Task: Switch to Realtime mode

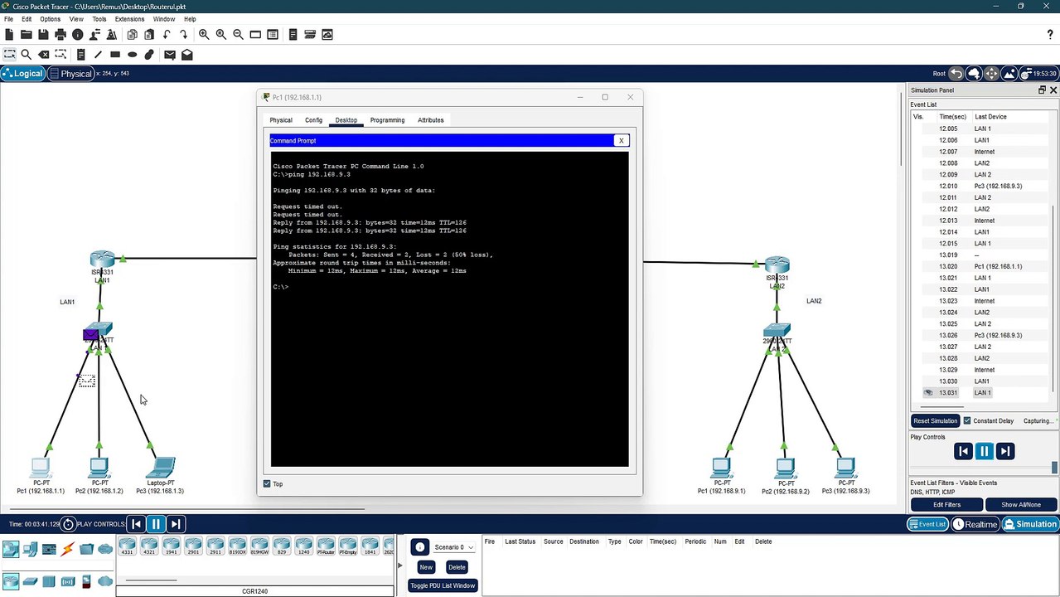Action: [x=975, y=524]
